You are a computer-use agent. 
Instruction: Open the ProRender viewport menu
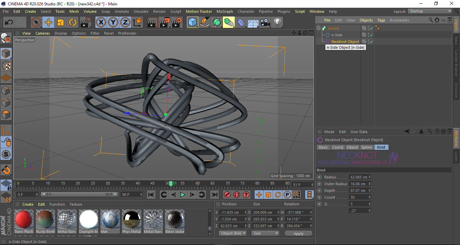point(127,33)
